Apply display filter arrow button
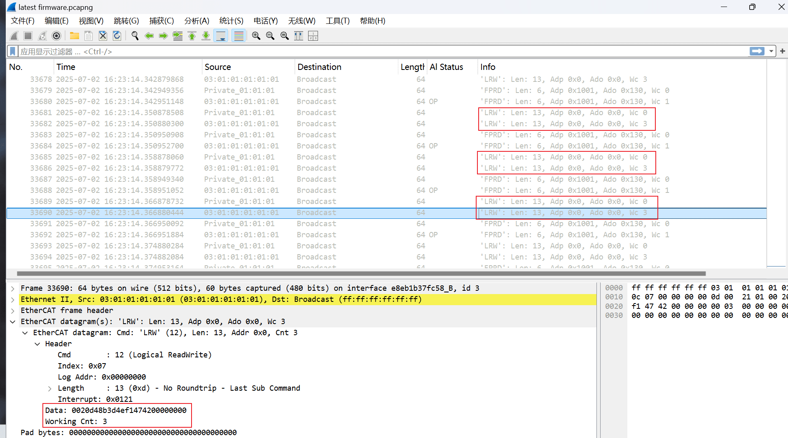The width and height of the screenshot is (788, 438). click(x=757, y=51)
